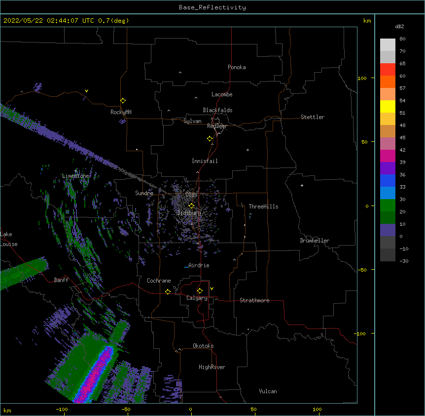Click the dBZ legend heading
The width and height of the screenshot is (425, 416).
399,27
